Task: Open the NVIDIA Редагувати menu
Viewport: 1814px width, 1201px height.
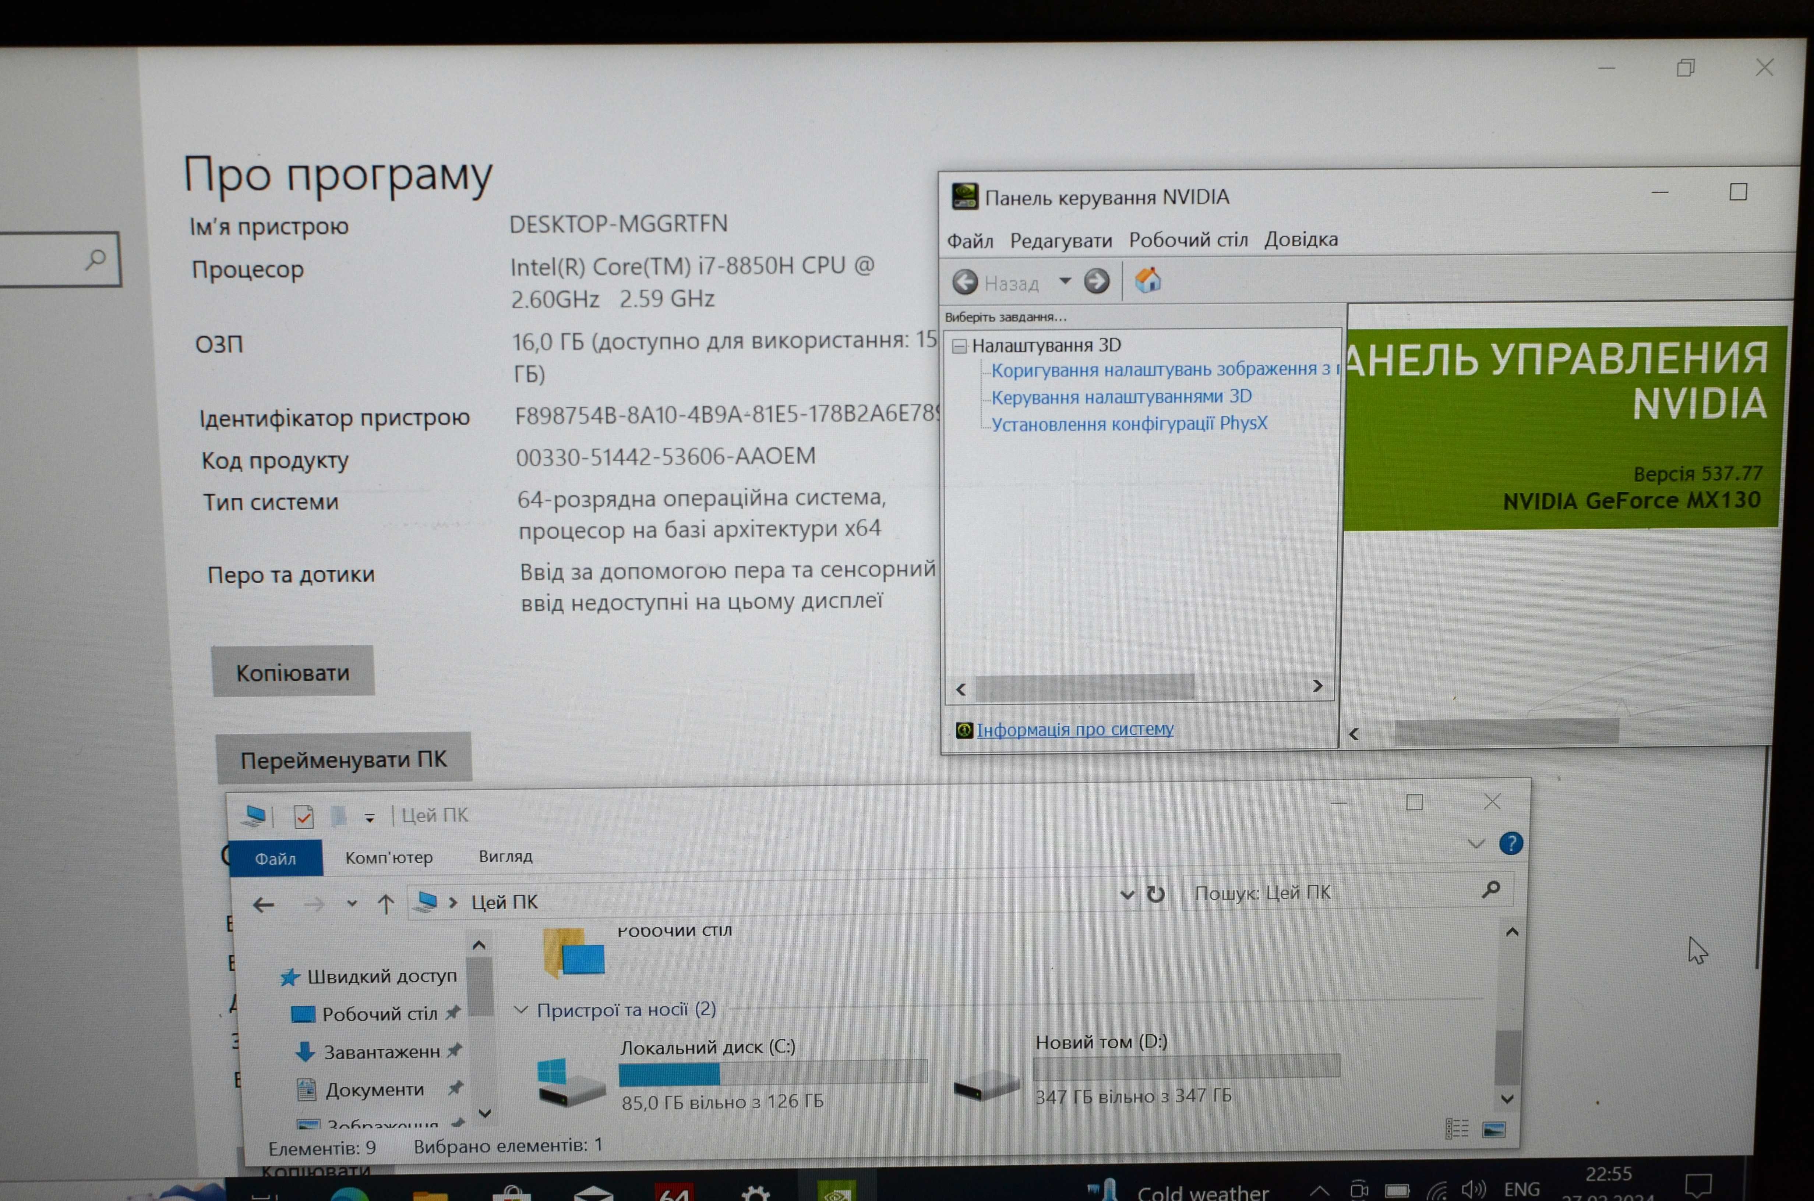Action: tap(1061, 241)
